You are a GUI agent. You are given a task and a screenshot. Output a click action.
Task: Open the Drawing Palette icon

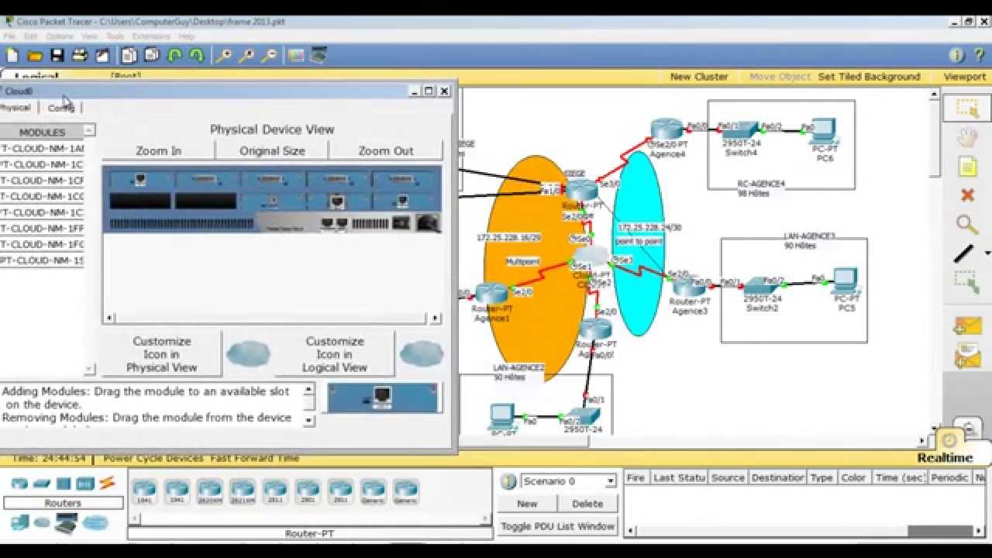coord(295,55)
